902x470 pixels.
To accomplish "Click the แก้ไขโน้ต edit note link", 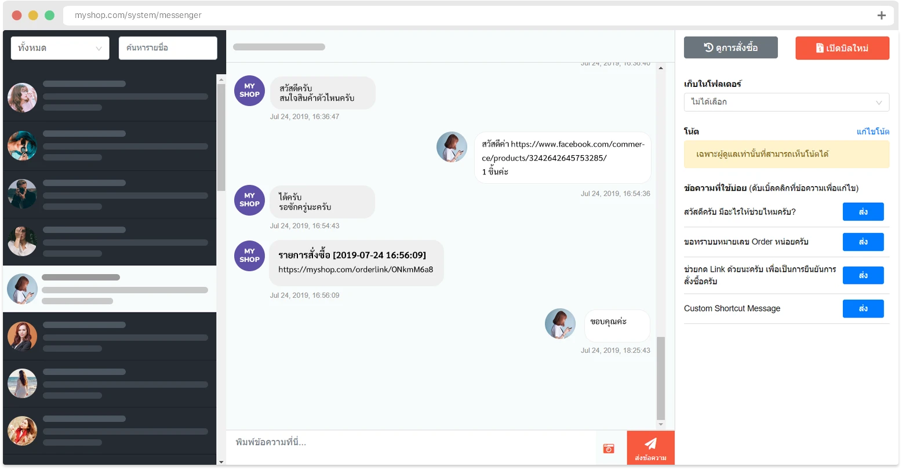I will pos(872,132).
